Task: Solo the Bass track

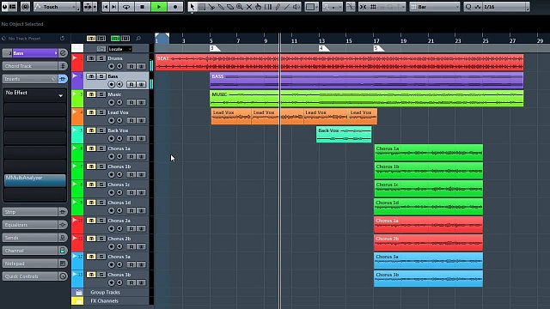Action: [x=101, y=76]
